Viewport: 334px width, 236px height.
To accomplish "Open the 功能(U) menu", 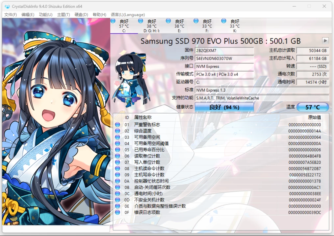I will pyautogui.click(x=46, y=15).
